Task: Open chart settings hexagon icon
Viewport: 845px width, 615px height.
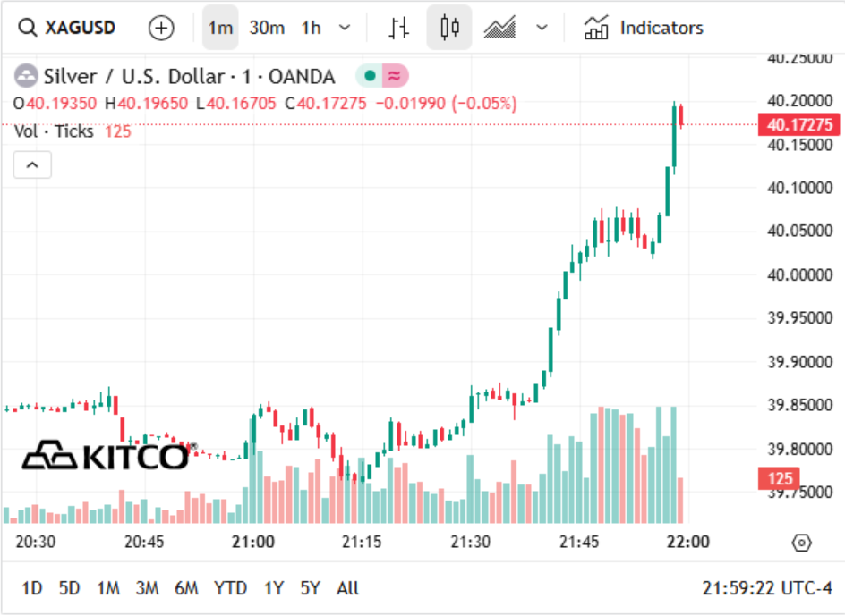Action: click(801, 543)
